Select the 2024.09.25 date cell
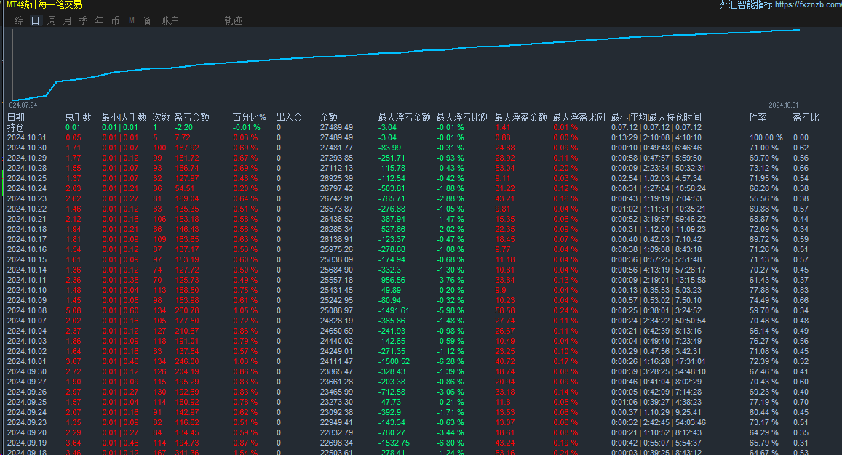The image size is (842, 455). click(x=27, y=403)
